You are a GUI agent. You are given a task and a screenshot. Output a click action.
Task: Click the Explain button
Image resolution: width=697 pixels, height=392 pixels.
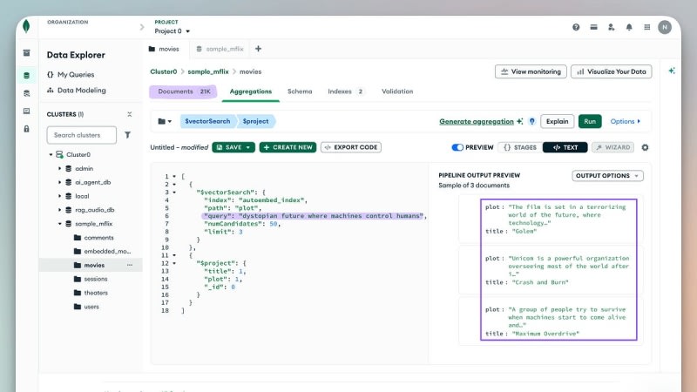[557, 121]
